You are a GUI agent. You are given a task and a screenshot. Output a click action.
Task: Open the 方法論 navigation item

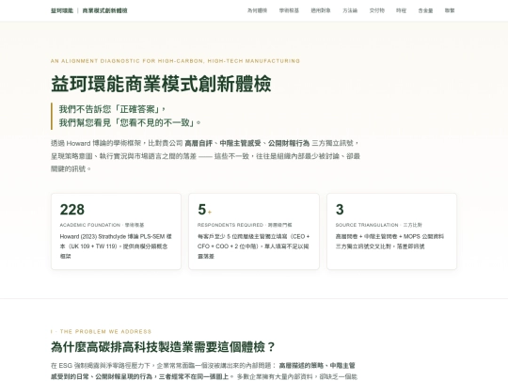350,10
